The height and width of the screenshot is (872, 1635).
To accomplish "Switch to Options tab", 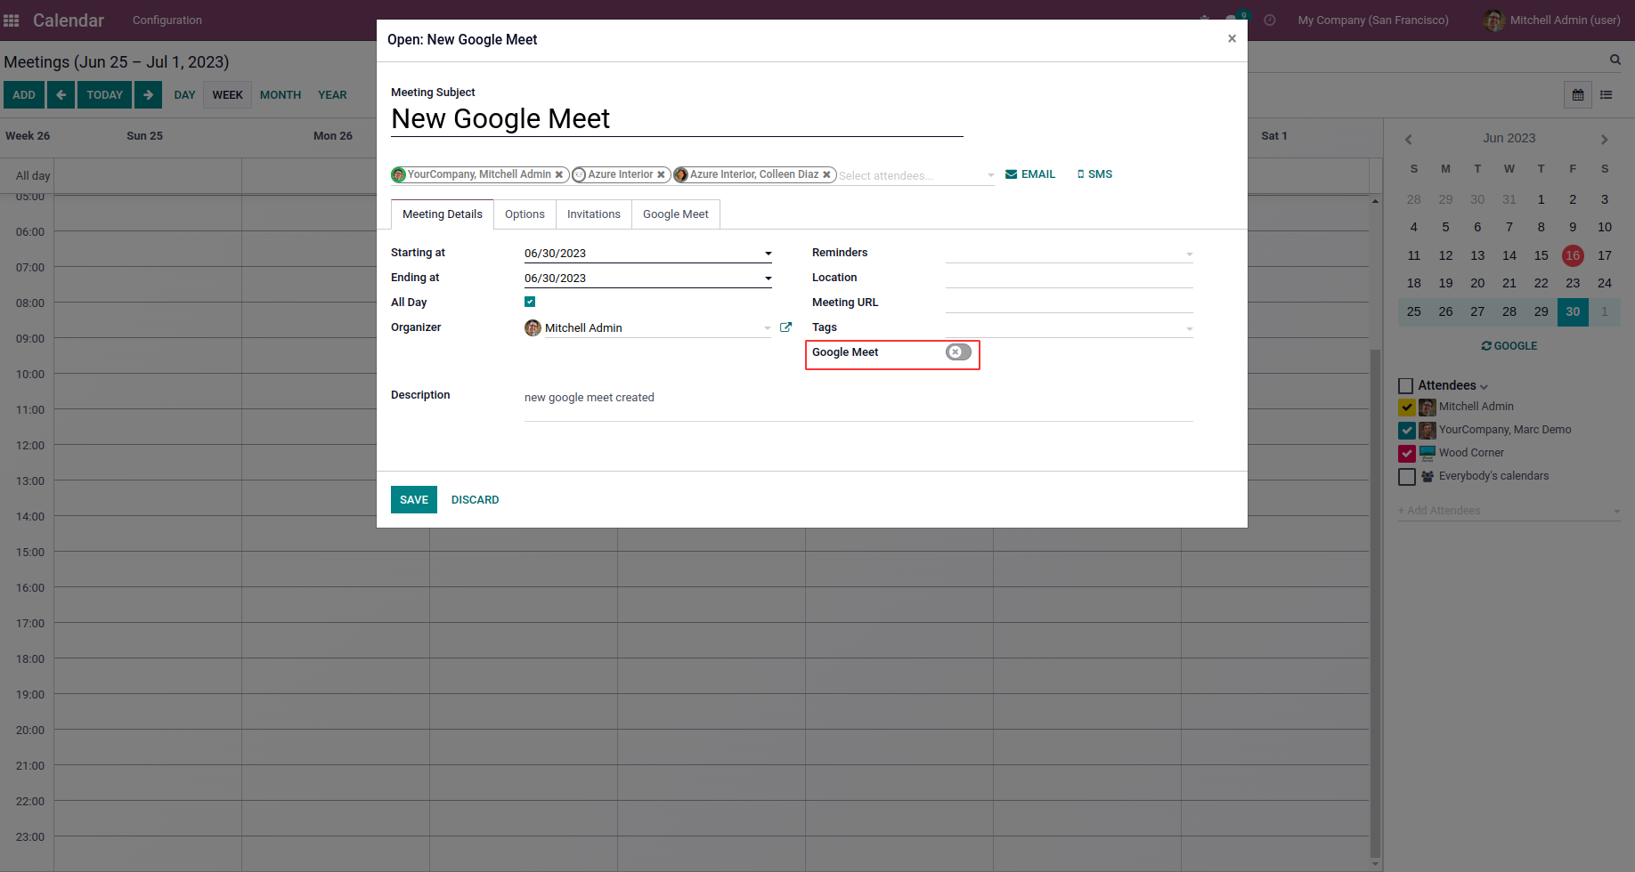I will click(x=525, y=214).
